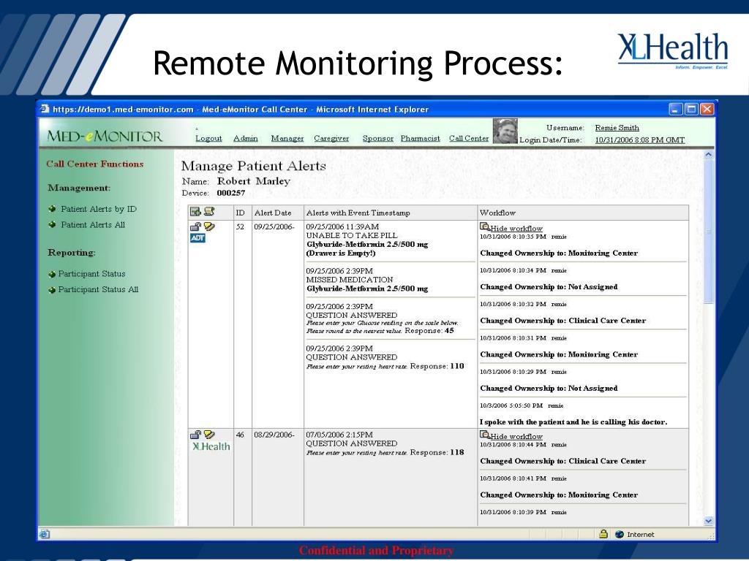Click the add-alert icon in the table header
Viewport: 749px width, 561px height.
tap(195, 212)
